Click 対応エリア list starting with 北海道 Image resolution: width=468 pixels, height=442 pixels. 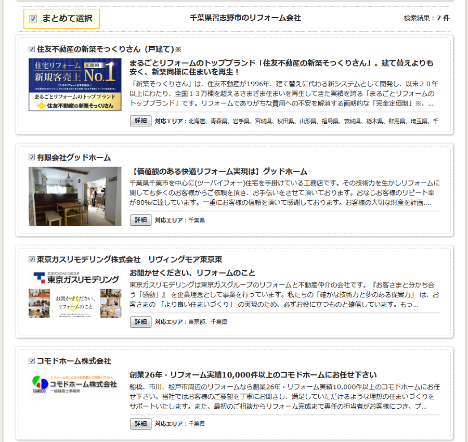click(x=297, y=121)
